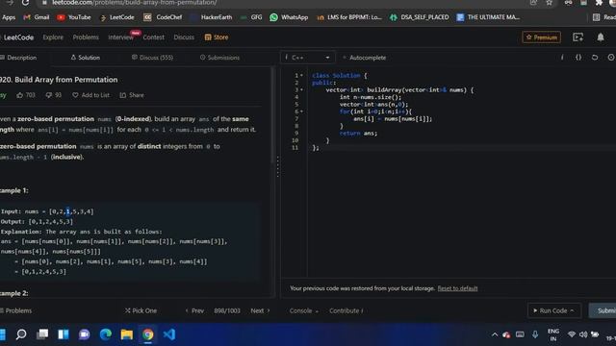The width and height of the screenshot is (616, 346).
Task: Launch Microsoft Edge from taskbar
Action: [x=105, y=334]
